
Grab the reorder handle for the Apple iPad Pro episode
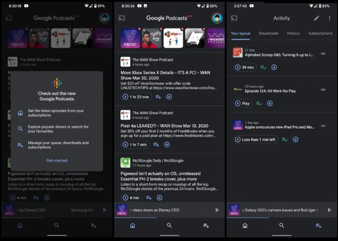323,126
